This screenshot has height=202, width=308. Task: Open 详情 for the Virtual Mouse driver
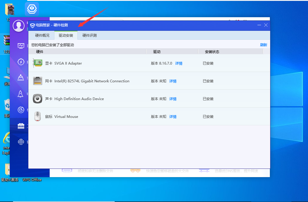tap(173, 117)
